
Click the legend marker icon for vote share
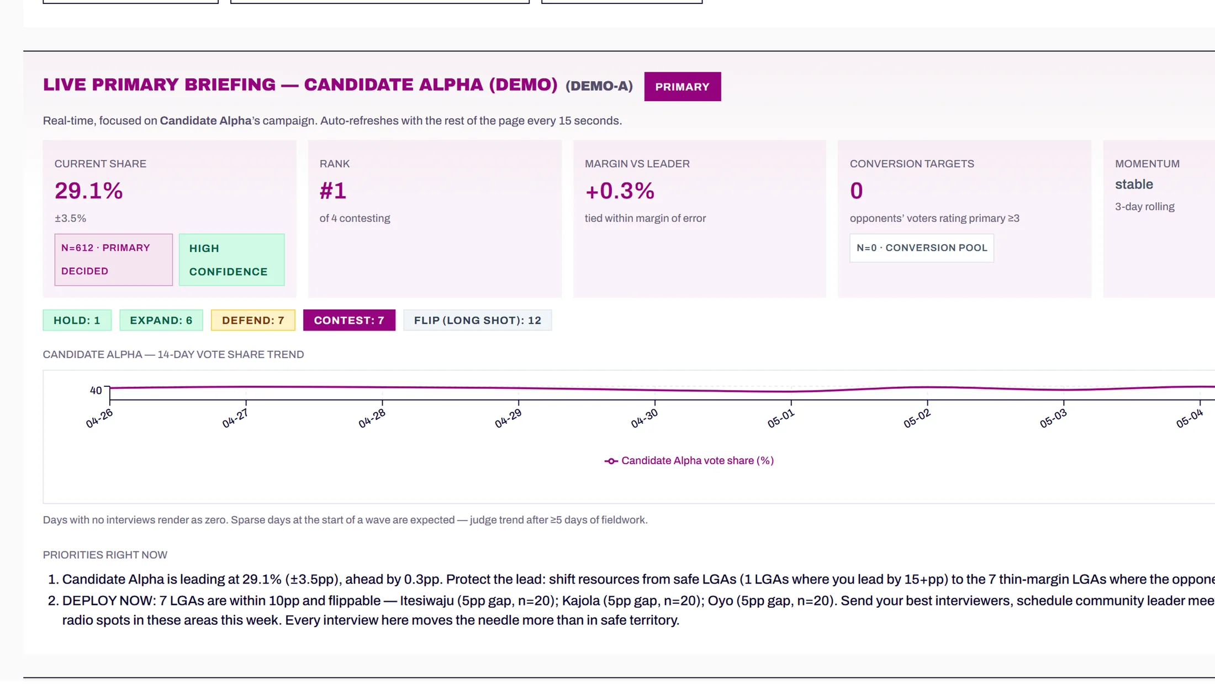click(x=611, y=461)
